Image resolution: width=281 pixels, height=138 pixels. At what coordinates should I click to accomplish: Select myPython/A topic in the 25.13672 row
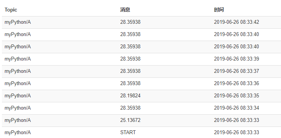[x=18, y=120]
